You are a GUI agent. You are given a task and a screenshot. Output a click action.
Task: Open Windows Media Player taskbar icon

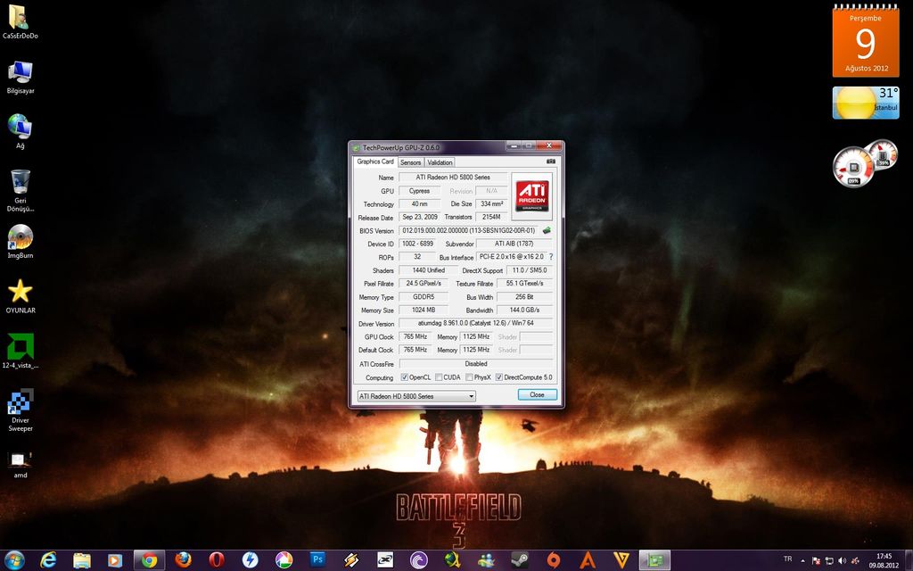115,560
